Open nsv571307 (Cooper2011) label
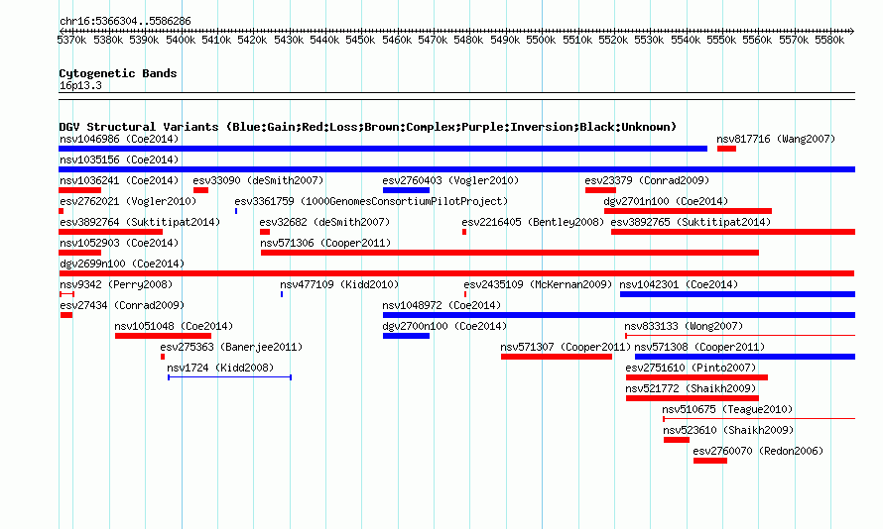 566,347
